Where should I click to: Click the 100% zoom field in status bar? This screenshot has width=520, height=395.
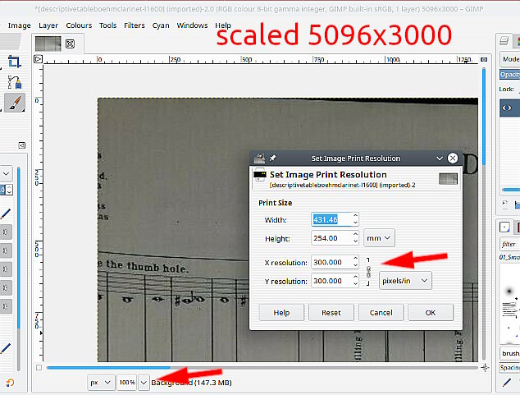point(127,383)
